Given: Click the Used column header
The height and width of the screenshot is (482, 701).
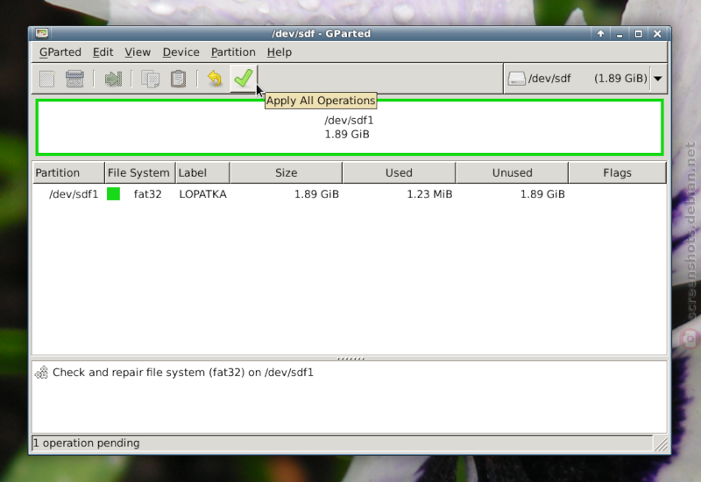Looking at the screenshot, I should (x=400, y=172).
